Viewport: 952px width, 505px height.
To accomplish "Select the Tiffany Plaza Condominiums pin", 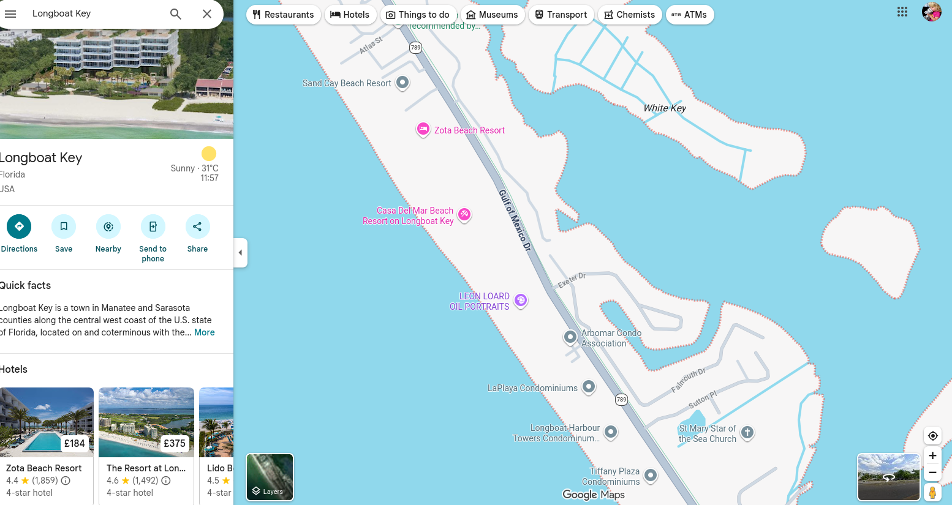I will click(x=651, y=475).
